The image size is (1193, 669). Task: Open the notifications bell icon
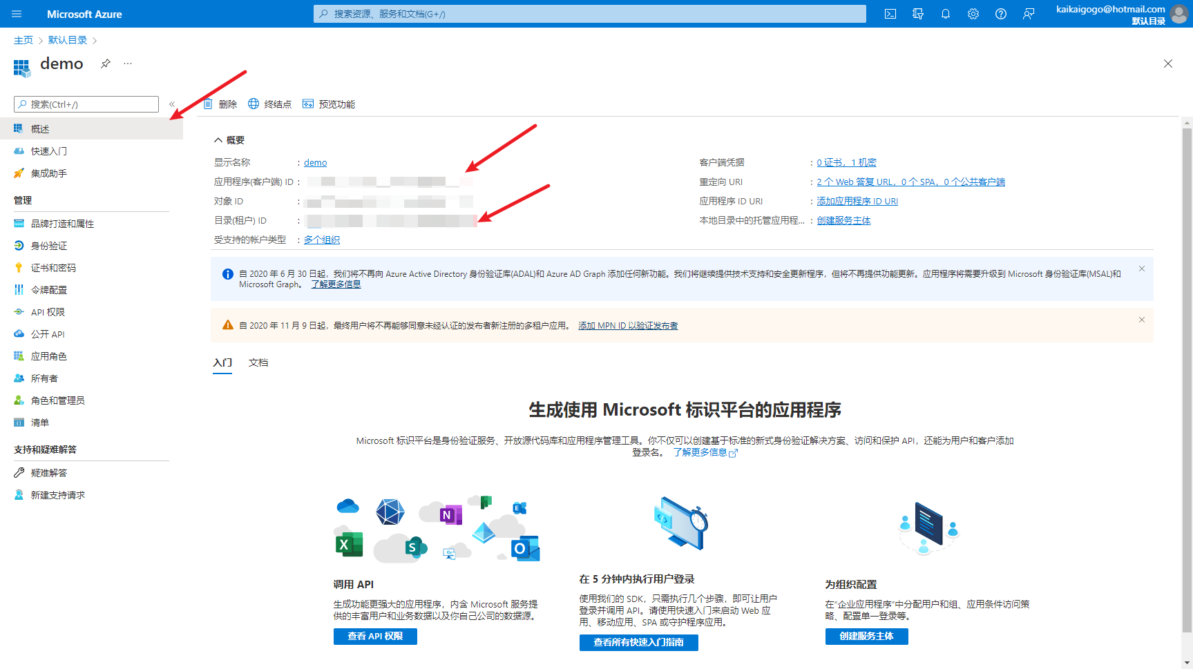tap(946, 14)
